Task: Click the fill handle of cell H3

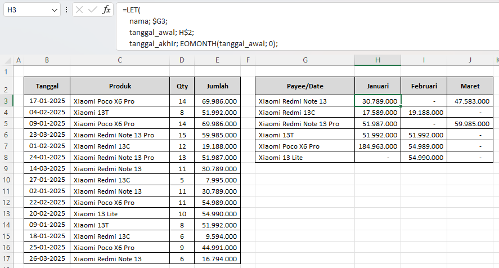Action: (401, 106)
